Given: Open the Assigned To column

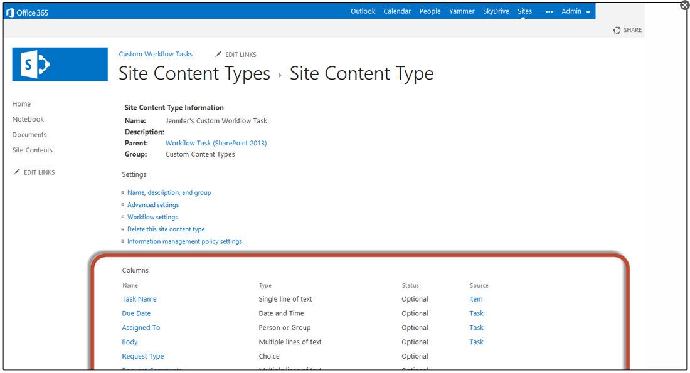Looking at the screenshot, I should click(141, 328).
